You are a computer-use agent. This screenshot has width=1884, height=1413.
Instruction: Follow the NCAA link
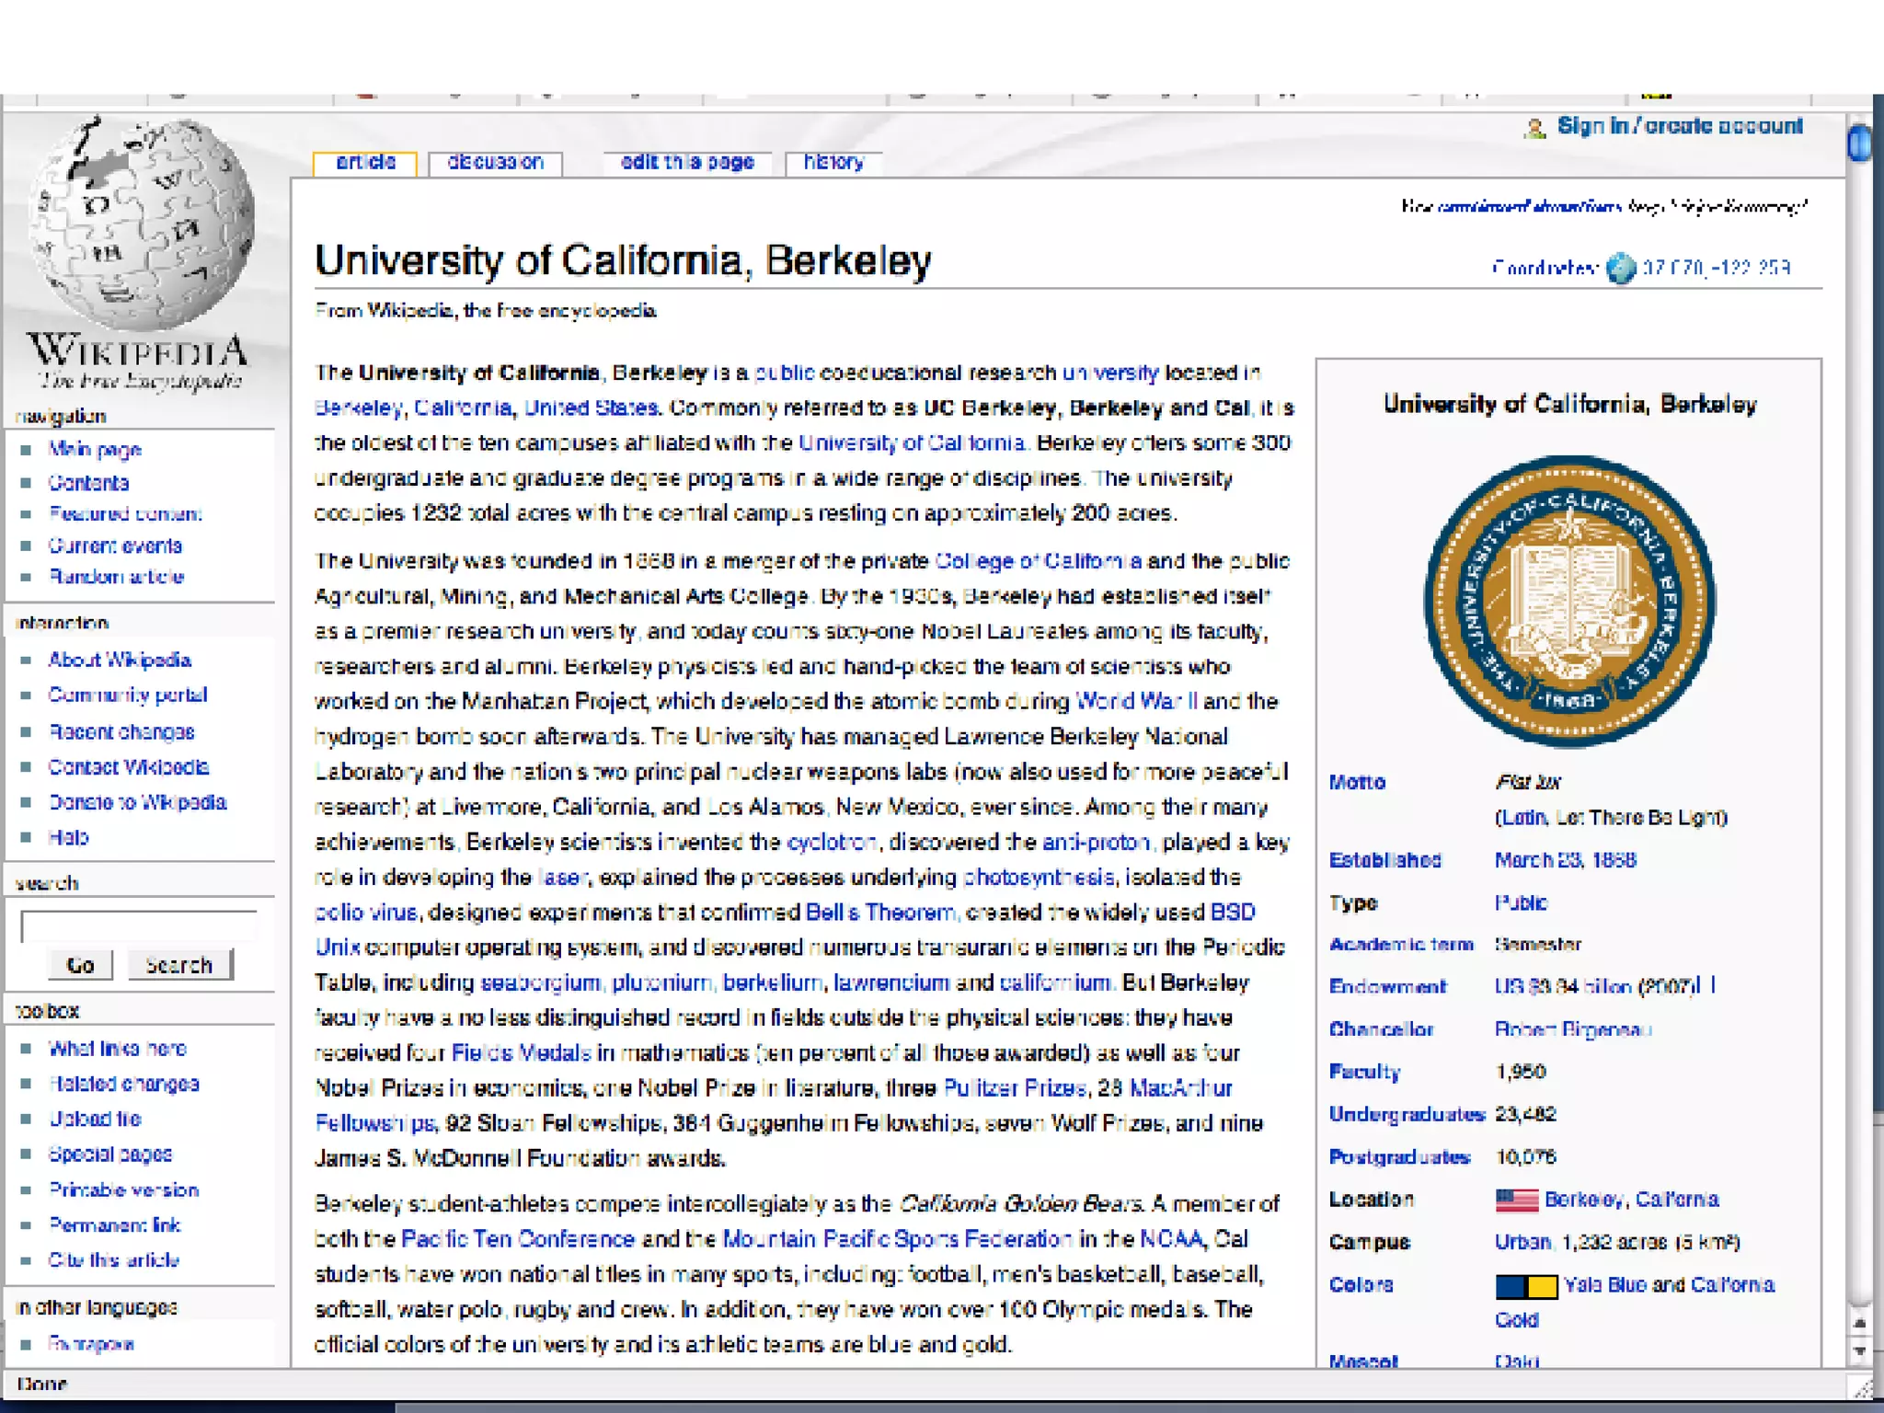[x=1171, y=1240]
